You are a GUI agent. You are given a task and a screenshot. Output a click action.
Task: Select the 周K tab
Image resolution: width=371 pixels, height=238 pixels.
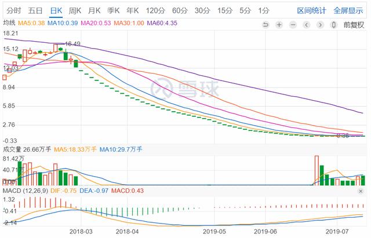(x=75, y=10)
